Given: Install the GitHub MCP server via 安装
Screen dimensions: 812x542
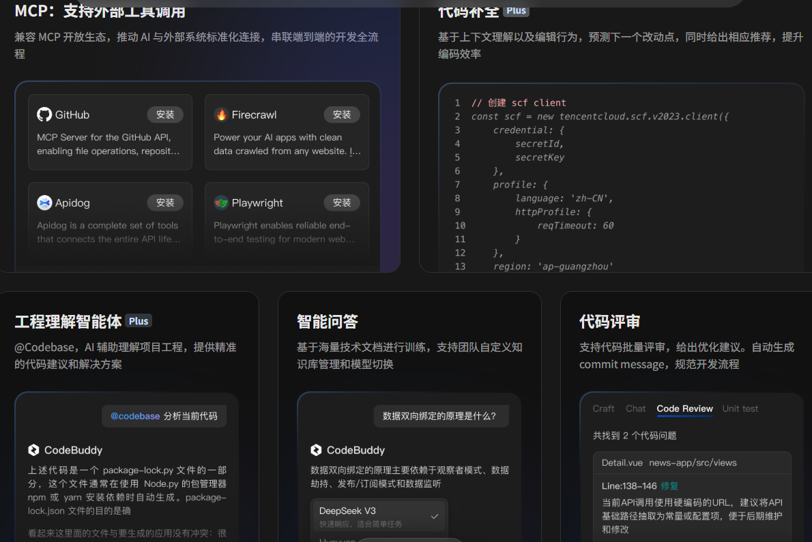Looking at the screenshot, I should tap(165, 114).
